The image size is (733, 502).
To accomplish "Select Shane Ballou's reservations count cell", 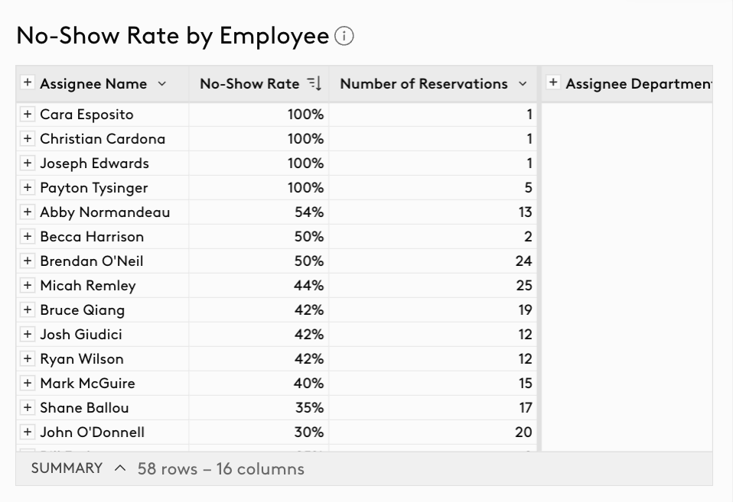I will (x=433, y=408).
